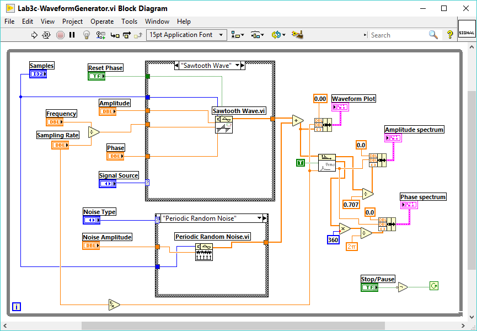Click the Run arrow to execute the VI
The height and width of the screenshot is (331, 477).
coord(34,34)
